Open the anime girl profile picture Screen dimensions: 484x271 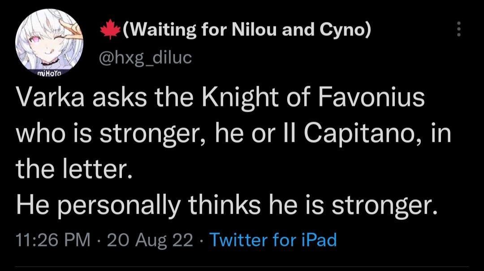50,45
